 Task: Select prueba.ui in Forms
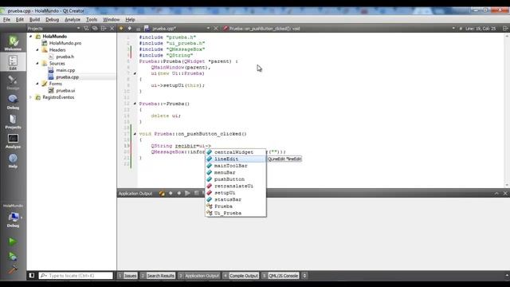point(65,90)
